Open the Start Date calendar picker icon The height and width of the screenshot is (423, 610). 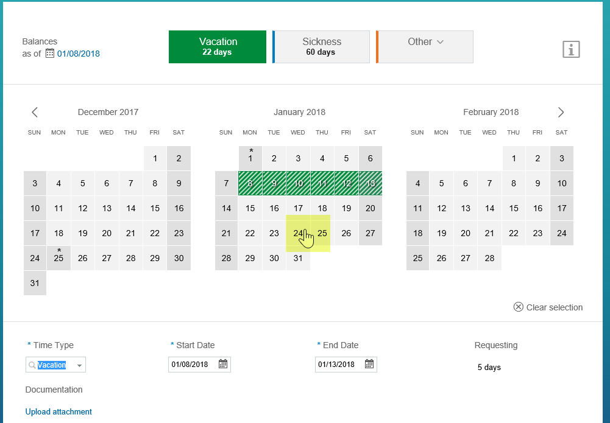pyautogui.click(x=223, y=364)
